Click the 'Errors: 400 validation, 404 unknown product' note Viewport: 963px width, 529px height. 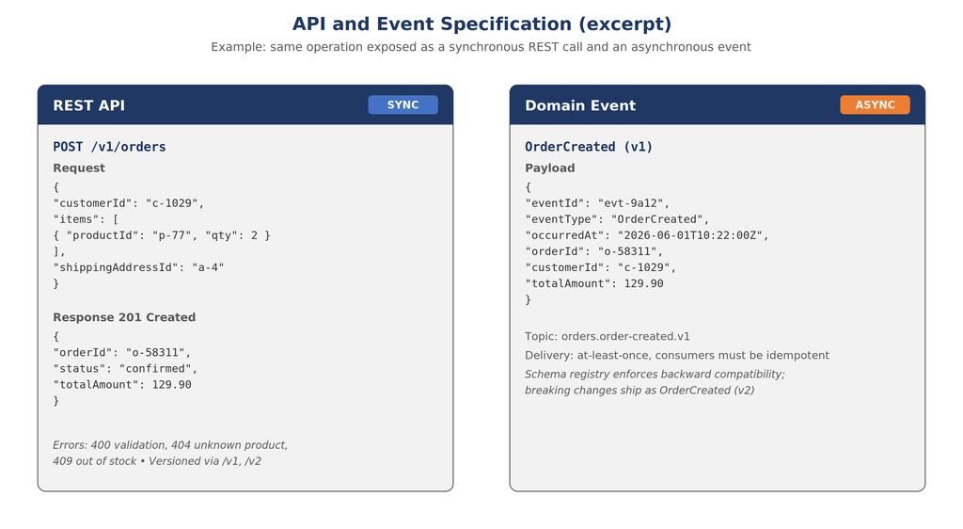[170, 445]
